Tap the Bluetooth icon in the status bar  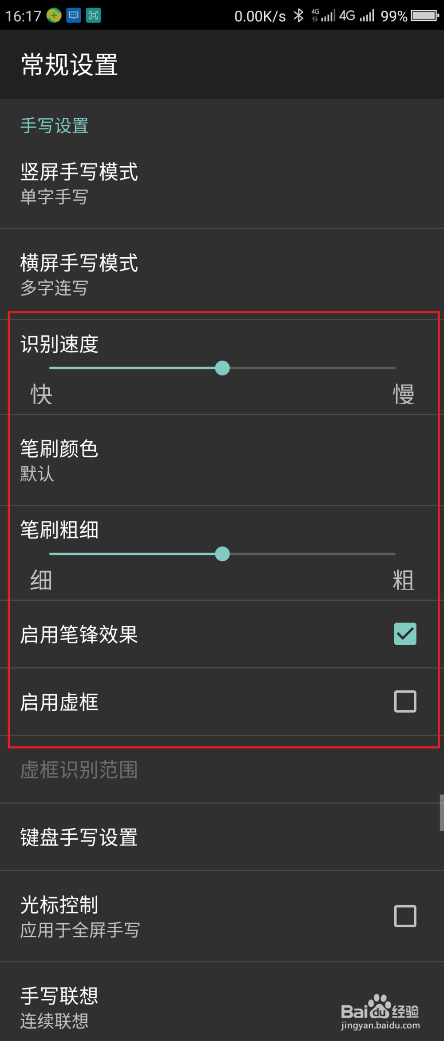(297, 16)
